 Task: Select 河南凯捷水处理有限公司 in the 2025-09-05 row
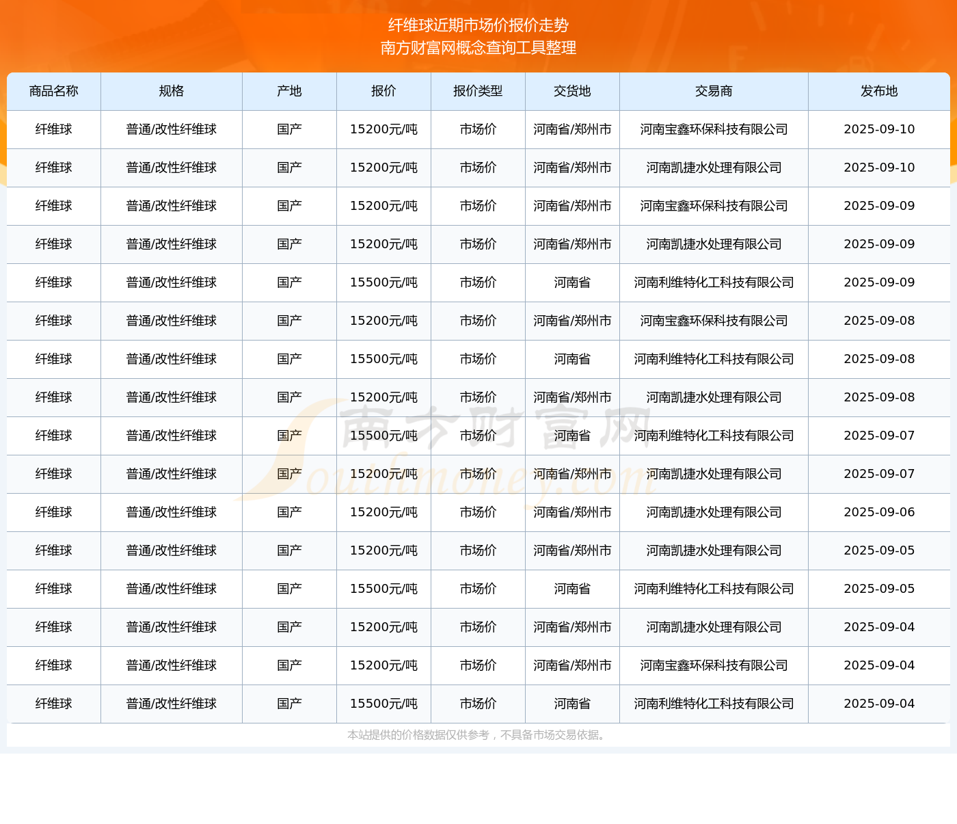[714, 550]
